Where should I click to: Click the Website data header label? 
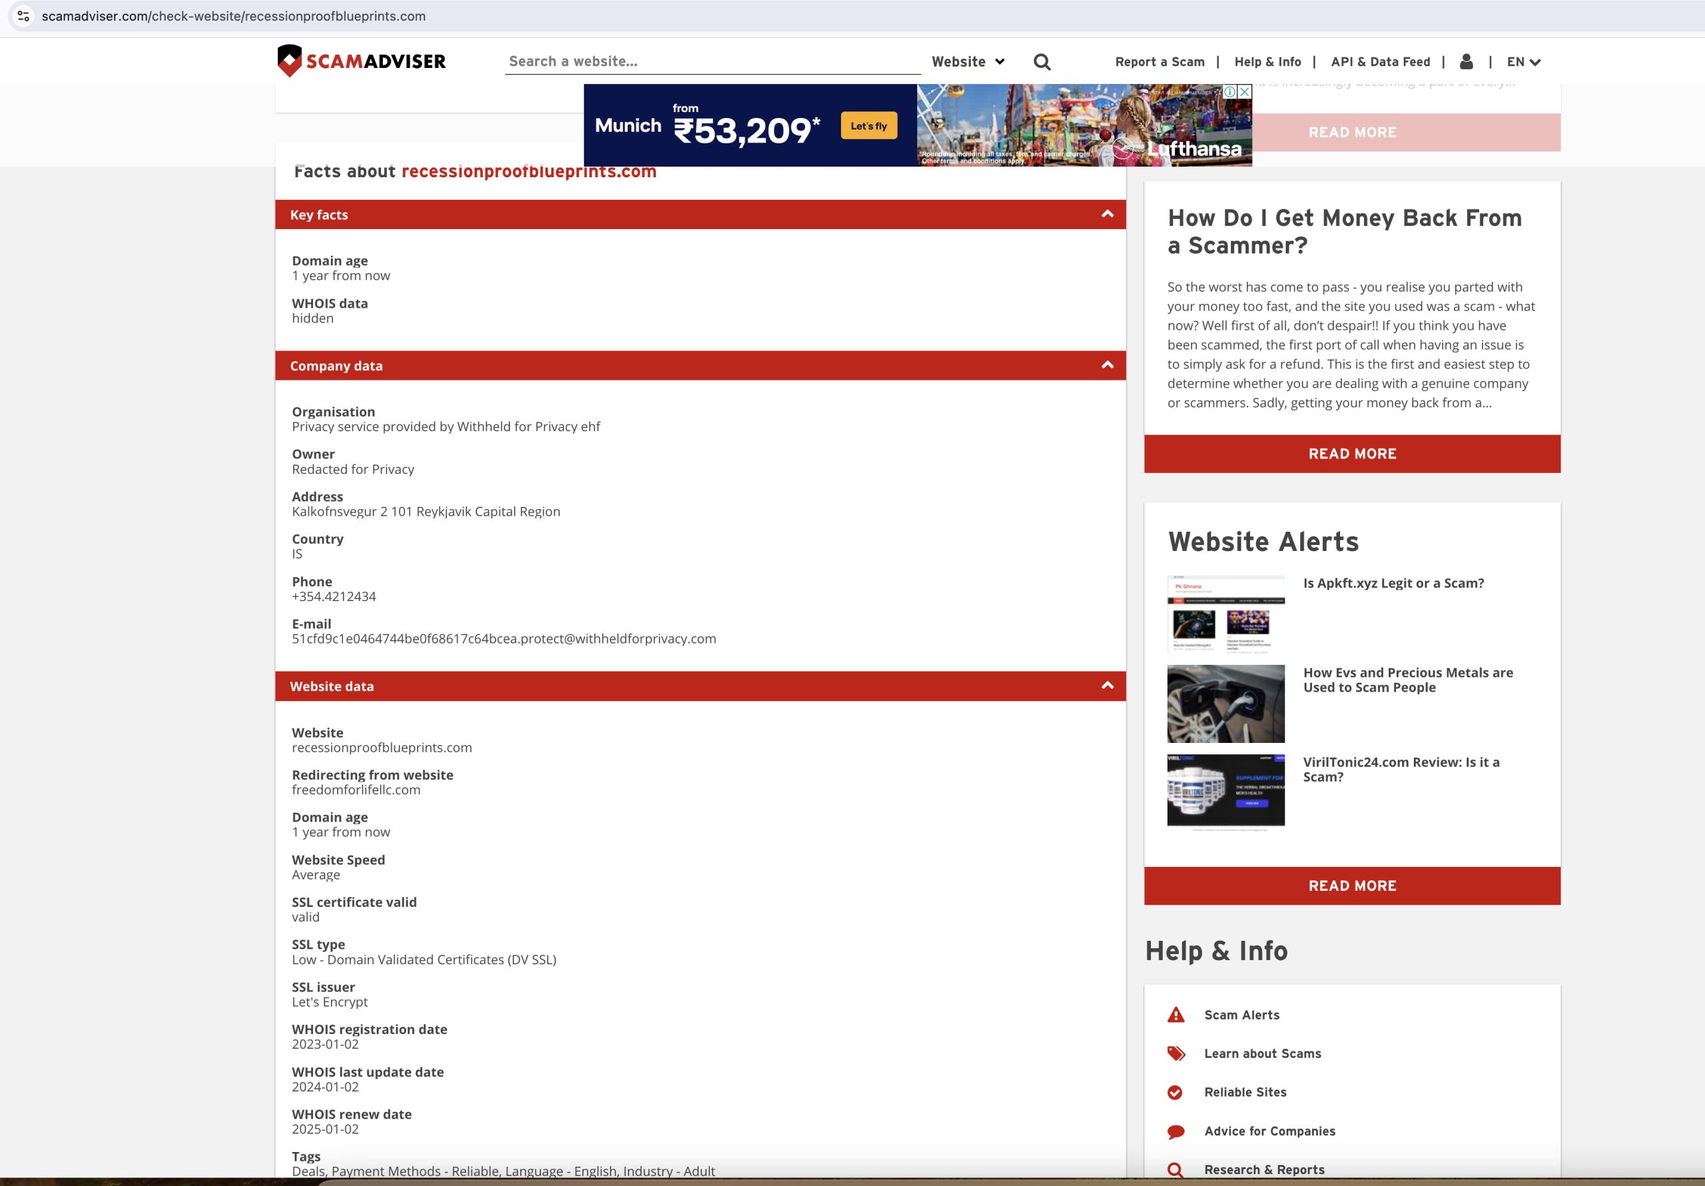pos(331,686)
